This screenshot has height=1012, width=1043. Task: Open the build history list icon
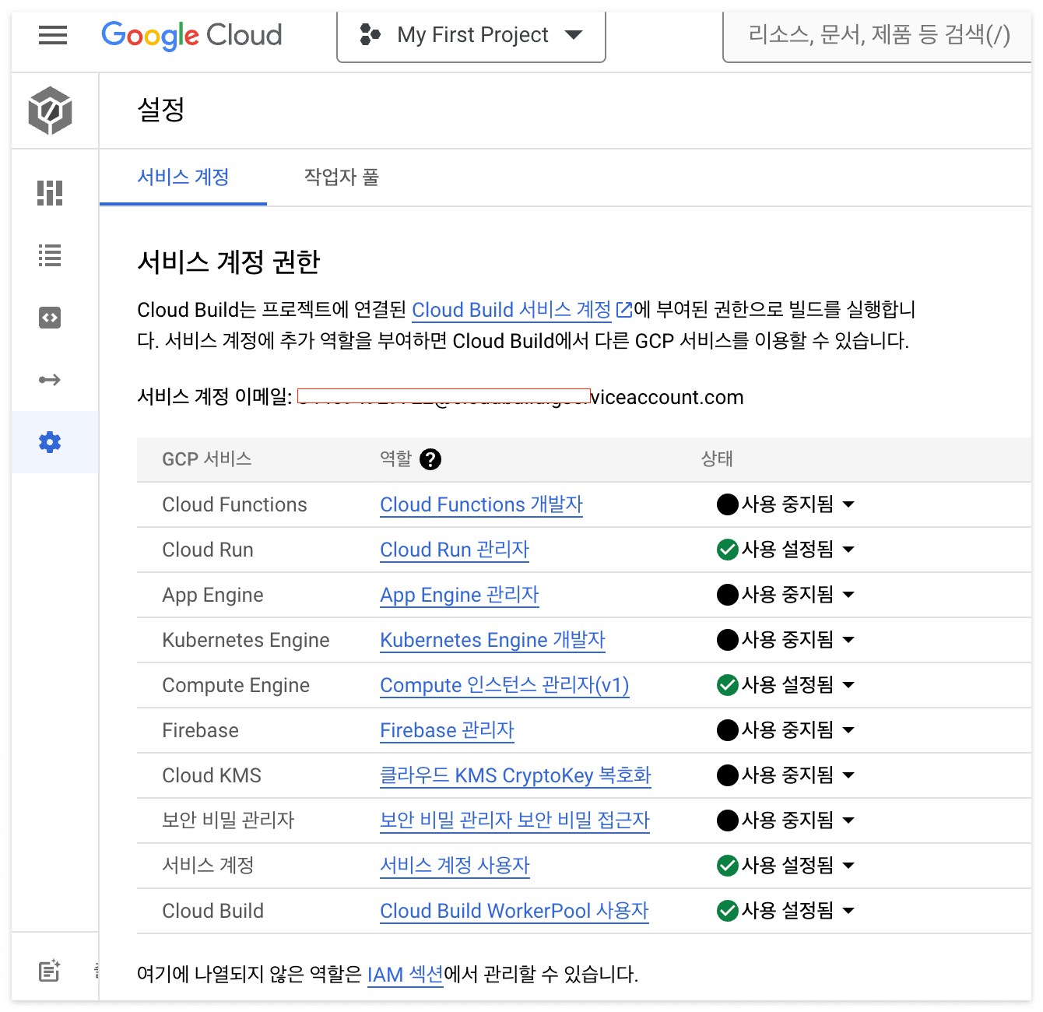click(50, 255)
